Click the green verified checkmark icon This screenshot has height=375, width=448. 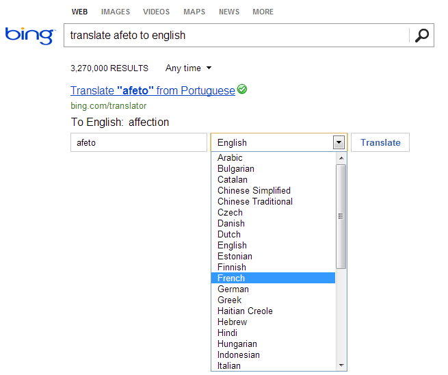pos(242,89)
